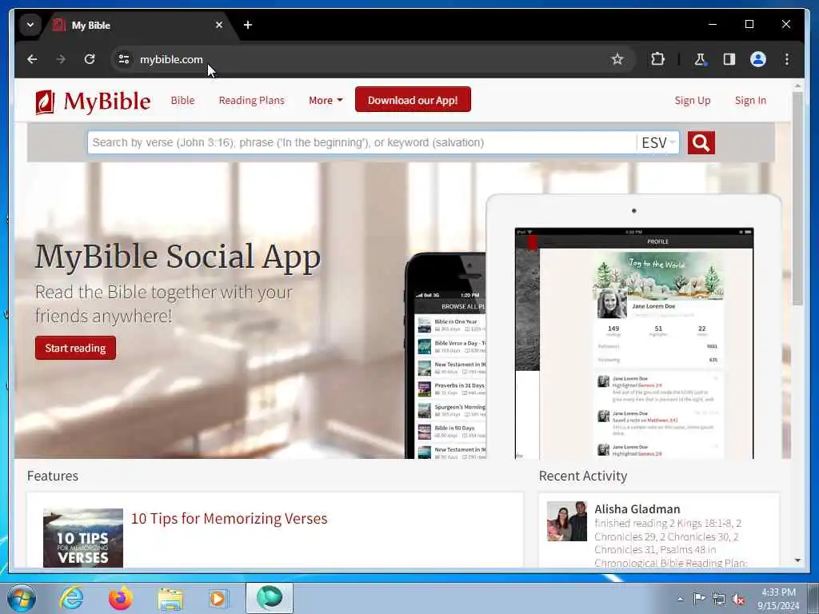Focus the verse search input field
The height and width of the screenshot is (614, 819).
(x=362, y=142)
